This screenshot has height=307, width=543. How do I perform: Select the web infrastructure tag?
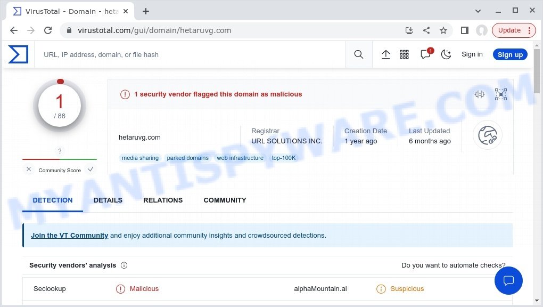point(240,158)
